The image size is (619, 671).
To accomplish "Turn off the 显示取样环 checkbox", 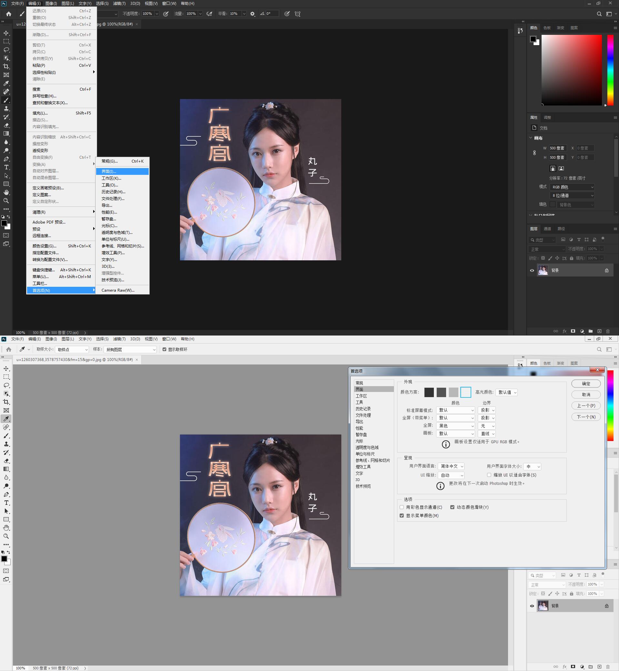I will tap(165, 349).
